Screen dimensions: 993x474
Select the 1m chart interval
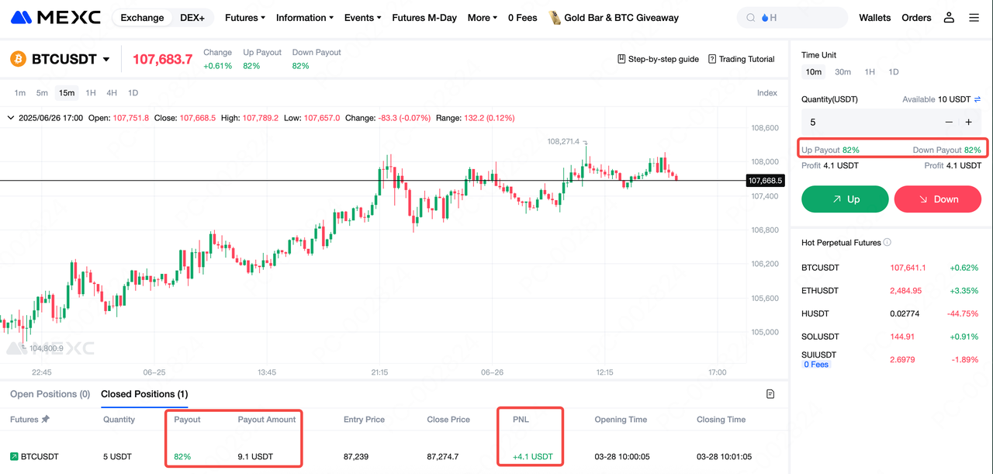[20, 93]
